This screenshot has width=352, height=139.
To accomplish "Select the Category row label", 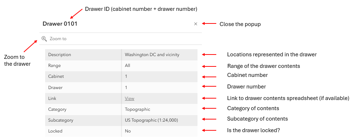I will (x=83, y=109).
